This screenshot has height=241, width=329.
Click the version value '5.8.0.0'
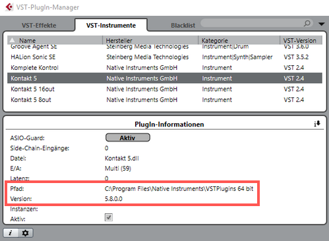[x=113, y=199]
